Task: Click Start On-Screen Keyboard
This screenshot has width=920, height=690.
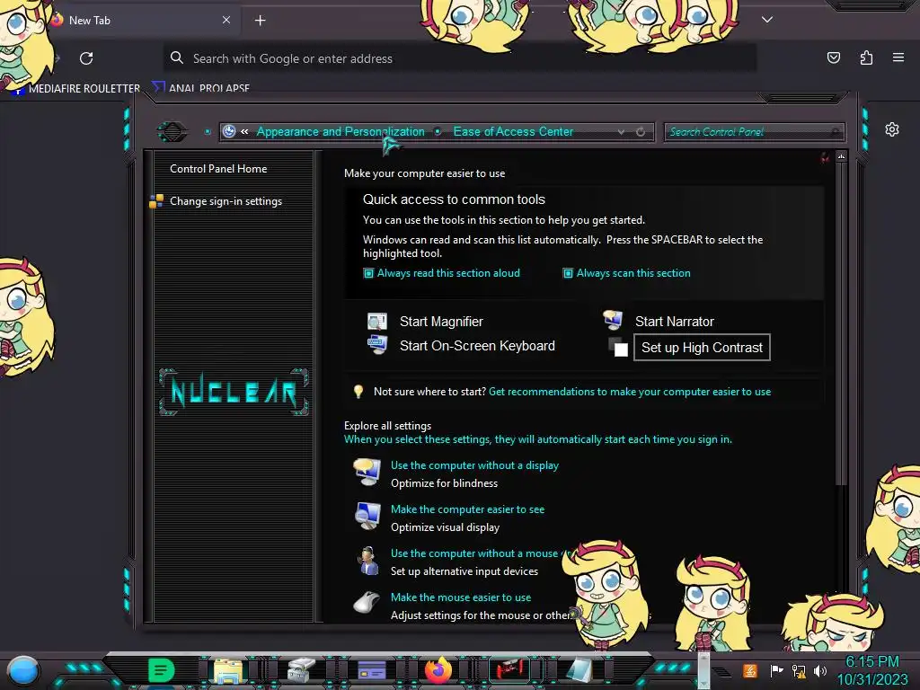Action: pos(477,346)
